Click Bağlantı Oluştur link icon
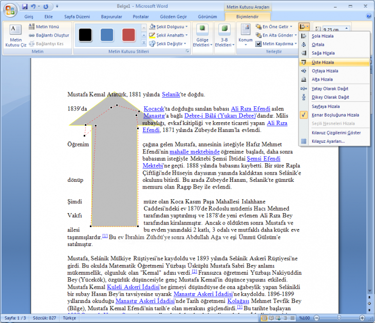The width and height of the screenshot is (375, 323). pyautogui.click(x=31, y=35)
